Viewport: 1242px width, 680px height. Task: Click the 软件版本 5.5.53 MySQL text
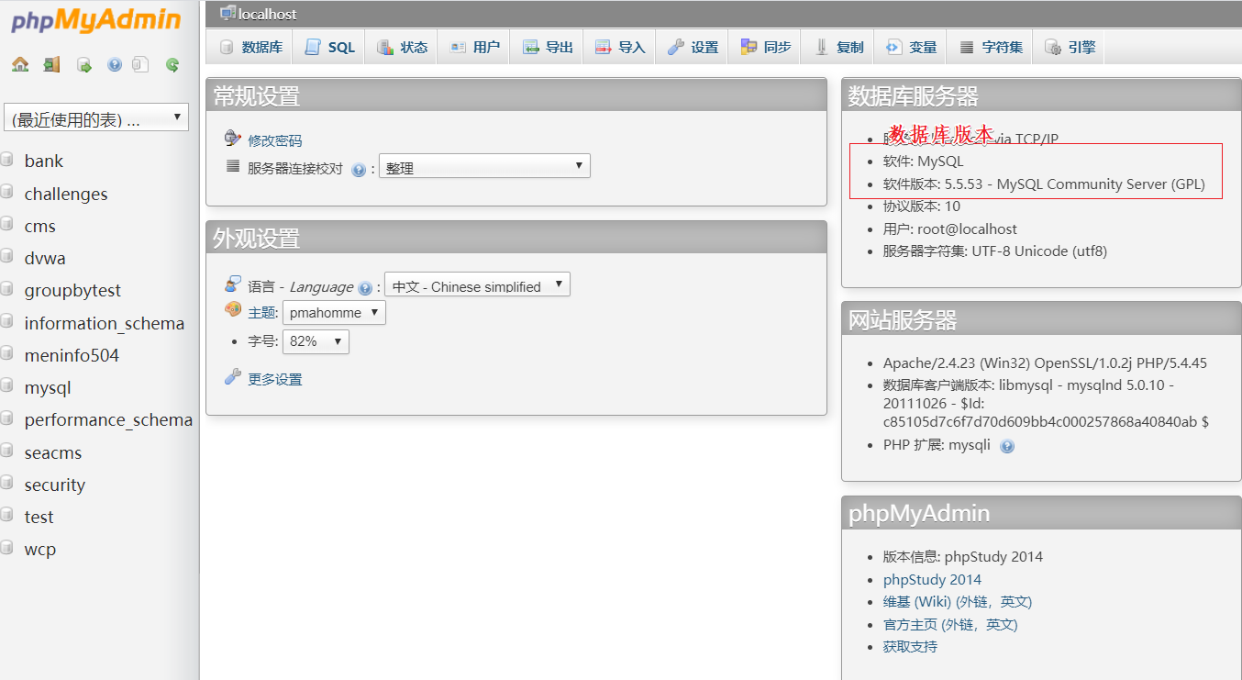click(1044, 184)
